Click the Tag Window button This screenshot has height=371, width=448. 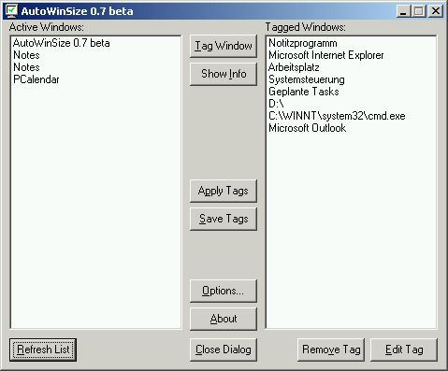(x=224, y=46)
